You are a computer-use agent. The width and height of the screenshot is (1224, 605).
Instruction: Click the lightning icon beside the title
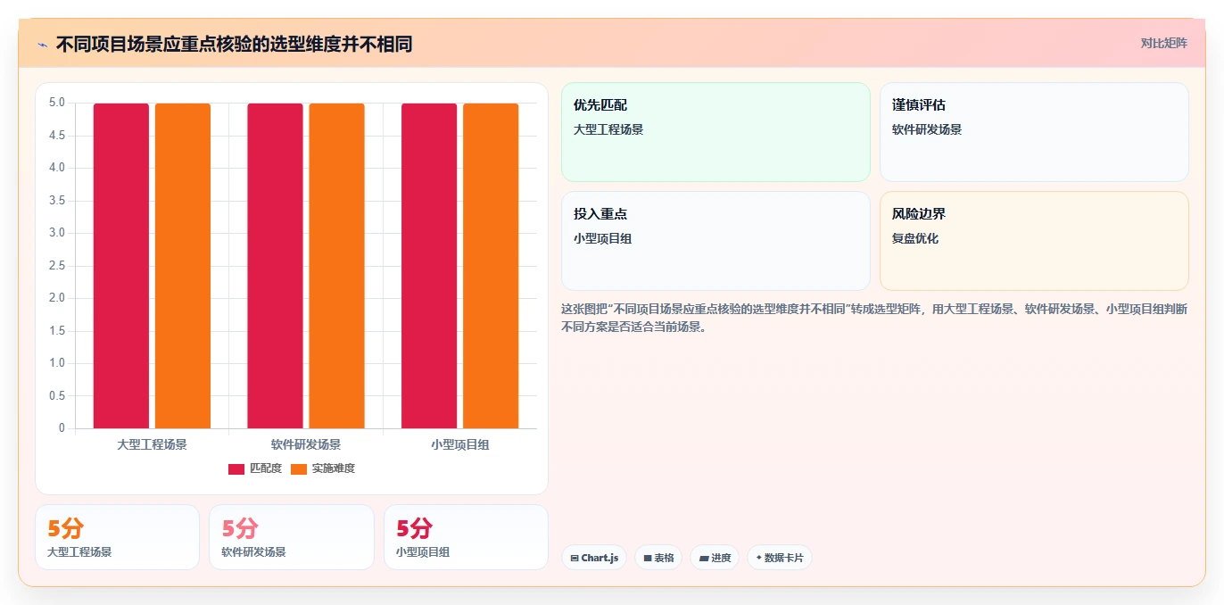[43, 44]
